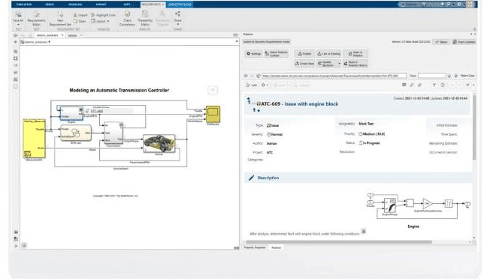Click Link to Existing button
This screenshot has height=279, width=487.
point(328,54)
